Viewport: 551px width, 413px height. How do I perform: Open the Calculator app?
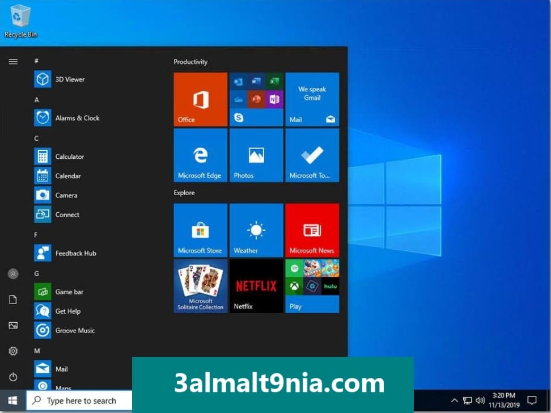(60, 157)
